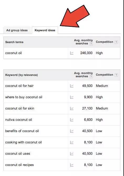Viewport: 124px width, 176px height.
Task: Show trend chart for coconut oil for skin
Action: [x=72, y=108]
